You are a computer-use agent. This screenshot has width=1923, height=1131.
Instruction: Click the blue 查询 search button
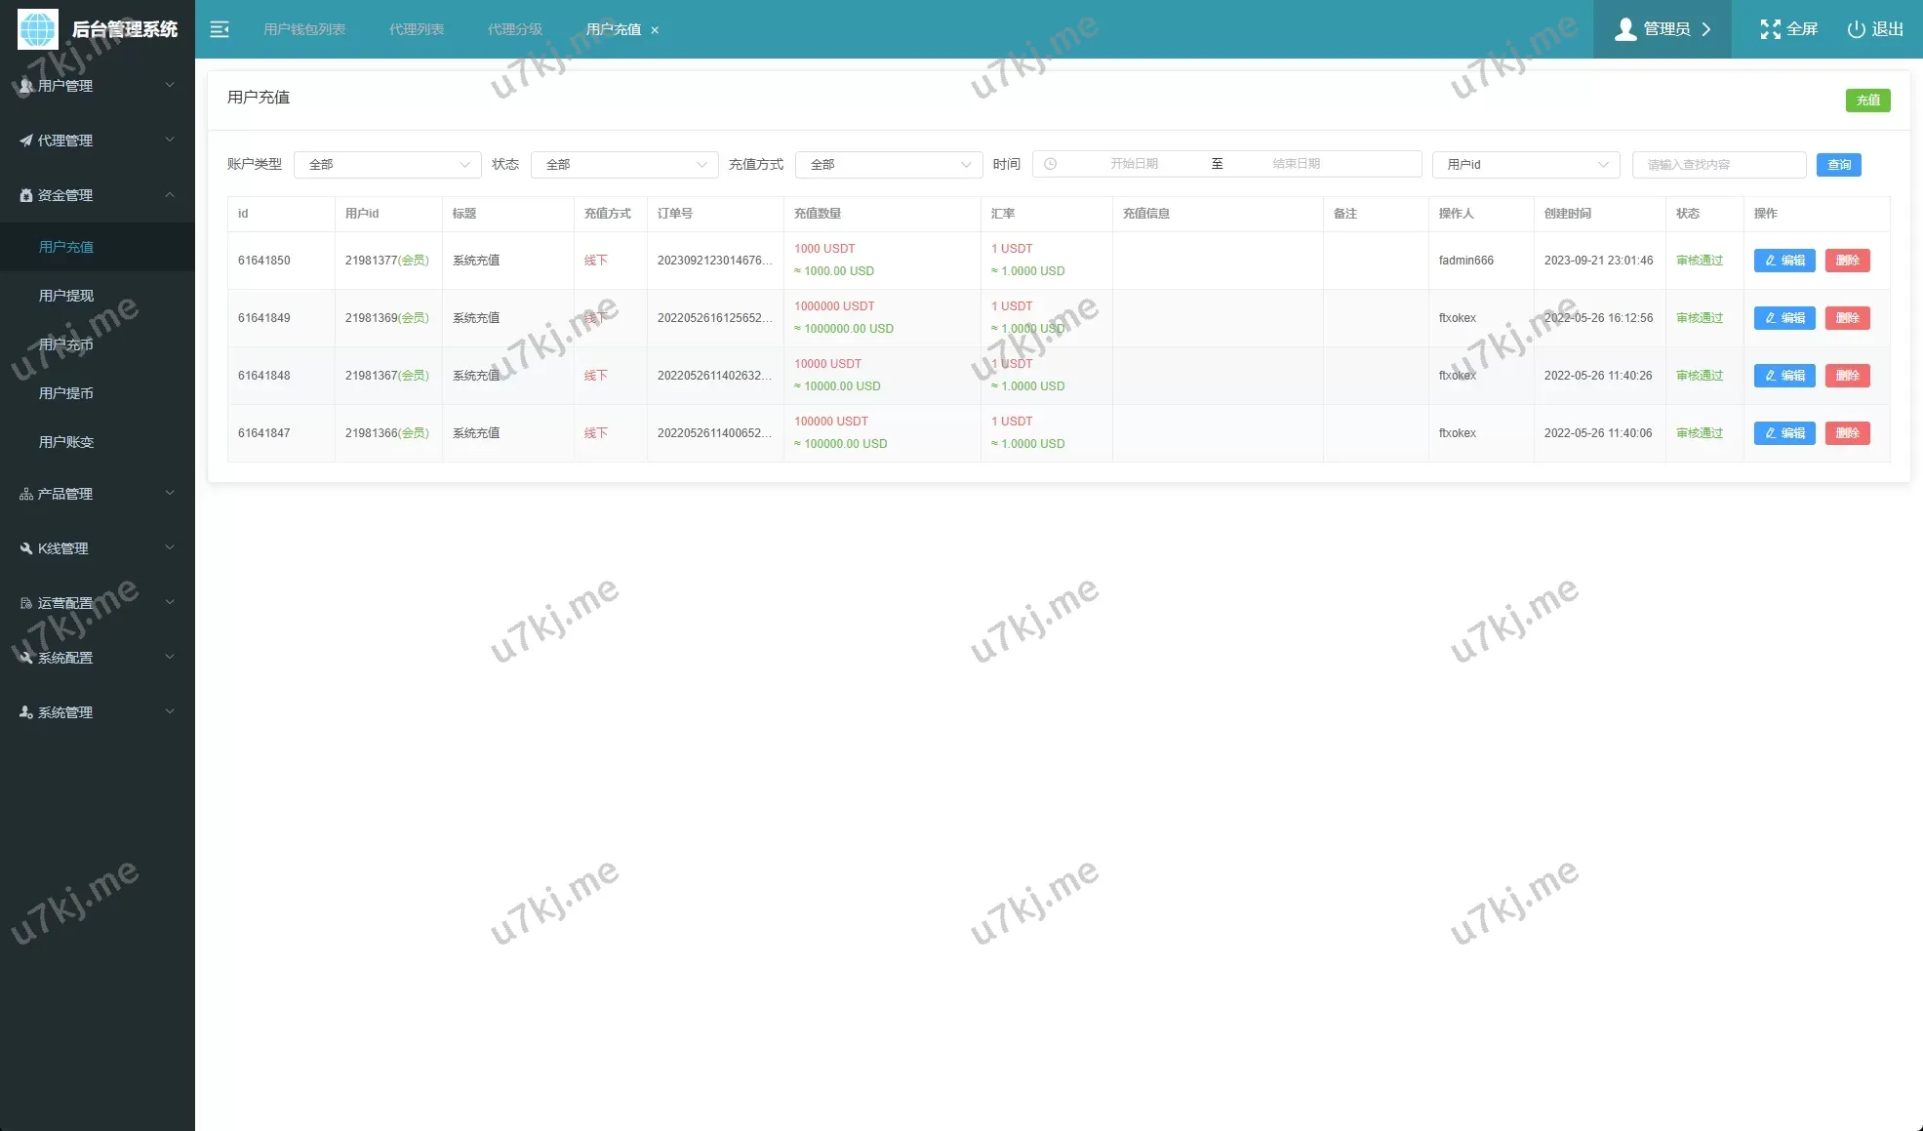point(1838,164)
